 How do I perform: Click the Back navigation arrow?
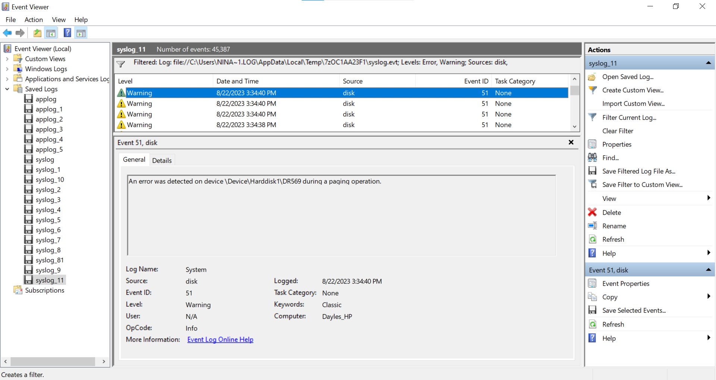(7, 33)
